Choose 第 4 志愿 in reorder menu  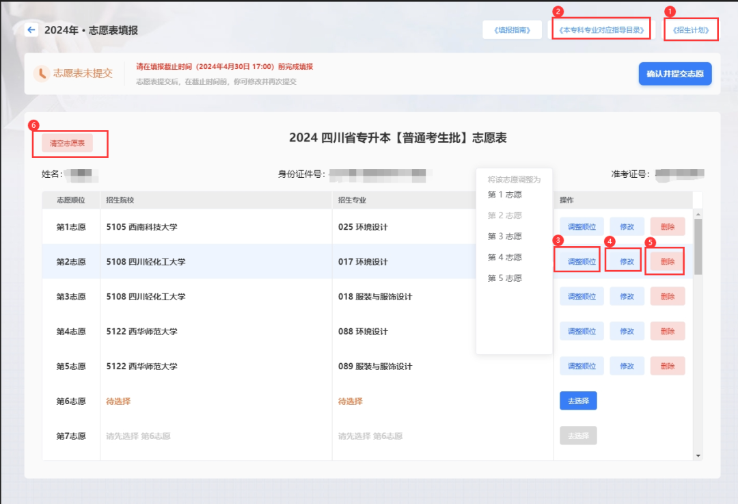tap(504, 257)
